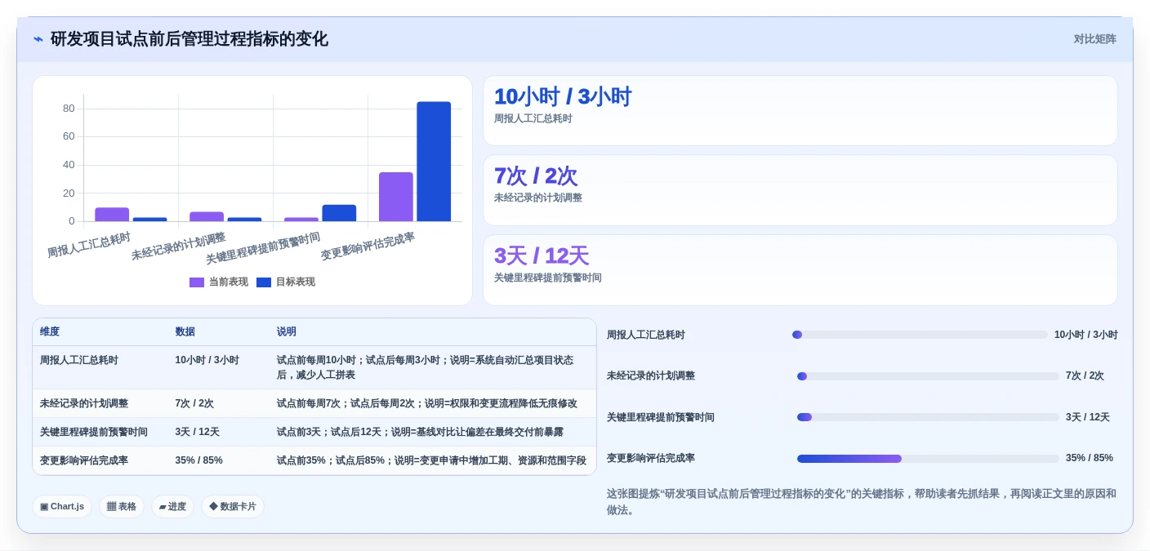The height and width of the screenshot is (551, 1150).
Task: Click the 变更申请中增加工期 description cell
Action: pos(431,460)
